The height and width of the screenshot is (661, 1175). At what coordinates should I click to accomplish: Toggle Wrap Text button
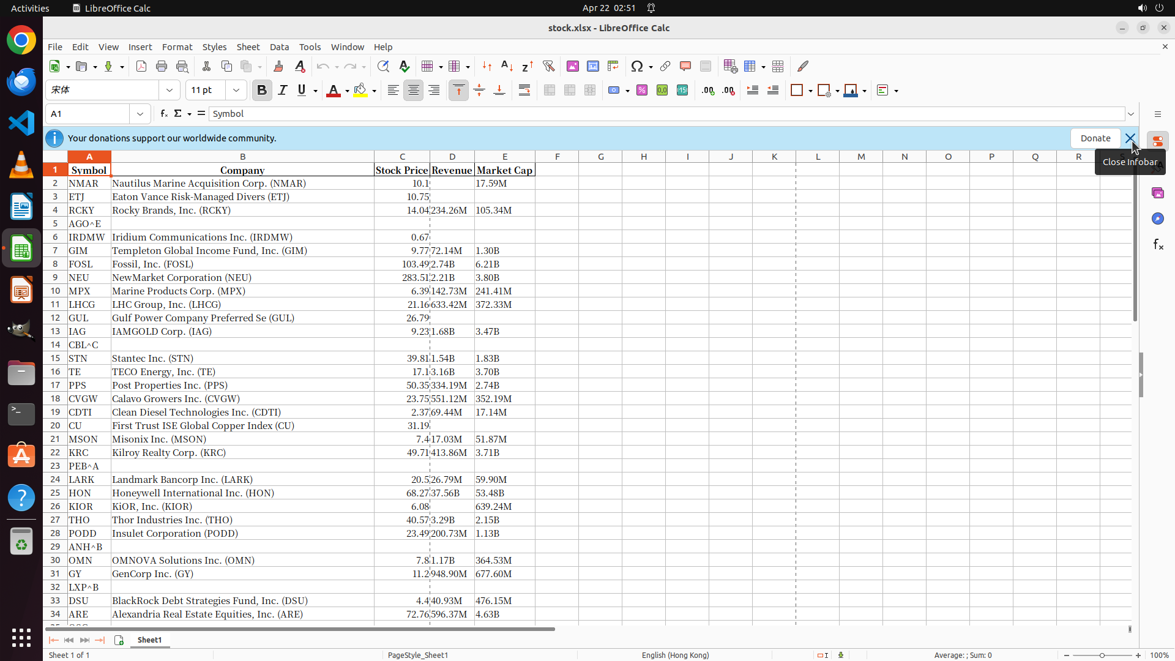524,91
